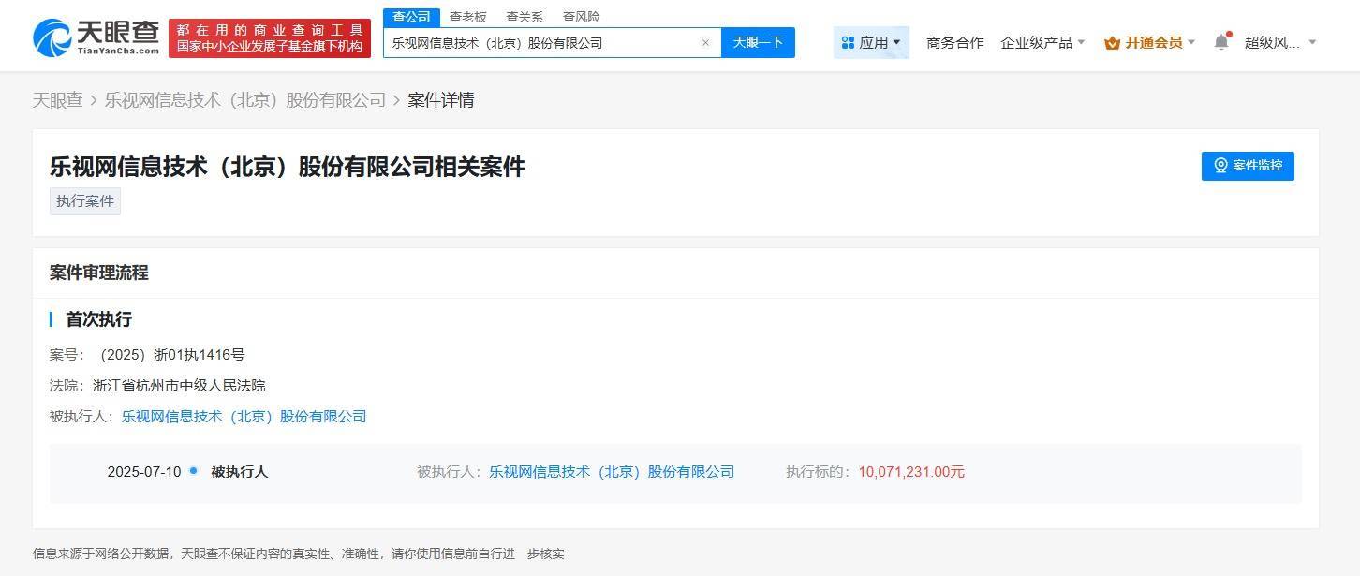Click the 案件监控 button

(1248, 166)
